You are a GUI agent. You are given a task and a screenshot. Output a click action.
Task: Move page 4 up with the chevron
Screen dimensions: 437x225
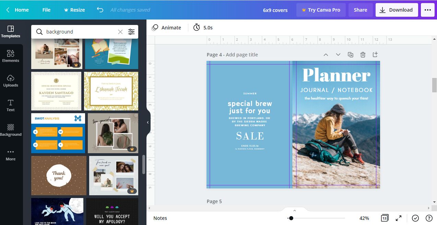[326, 55]
